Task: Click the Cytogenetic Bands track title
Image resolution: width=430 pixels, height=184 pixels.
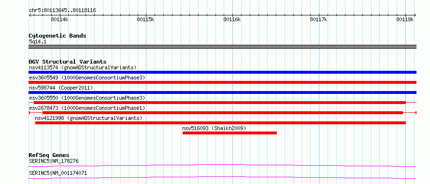Action: pos(57,36)
